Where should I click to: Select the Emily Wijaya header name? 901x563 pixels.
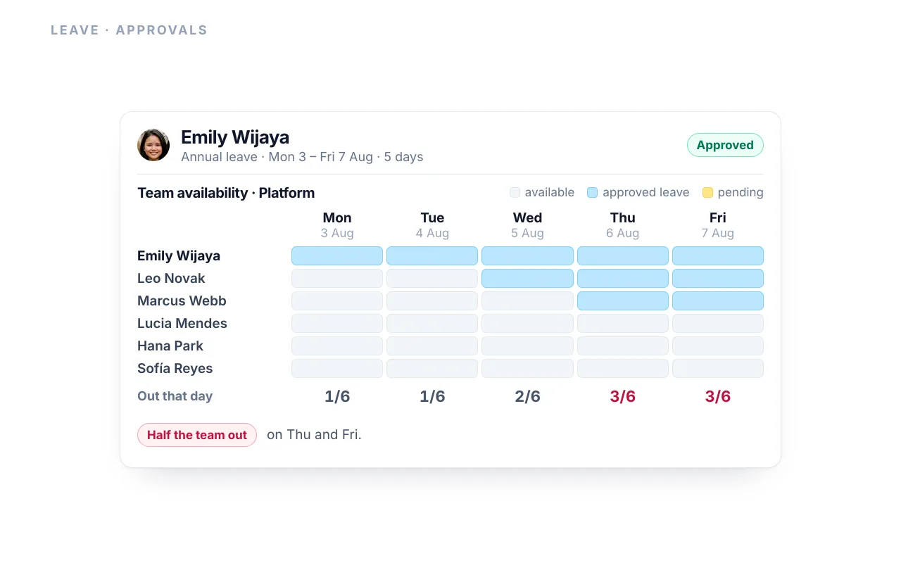pos(235,137)
